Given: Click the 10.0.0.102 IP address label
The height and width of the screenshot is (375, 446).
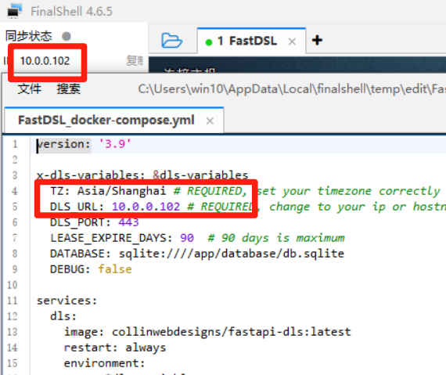Looking at the screenshot, I should pyautogui.click(x=45, y=61).
